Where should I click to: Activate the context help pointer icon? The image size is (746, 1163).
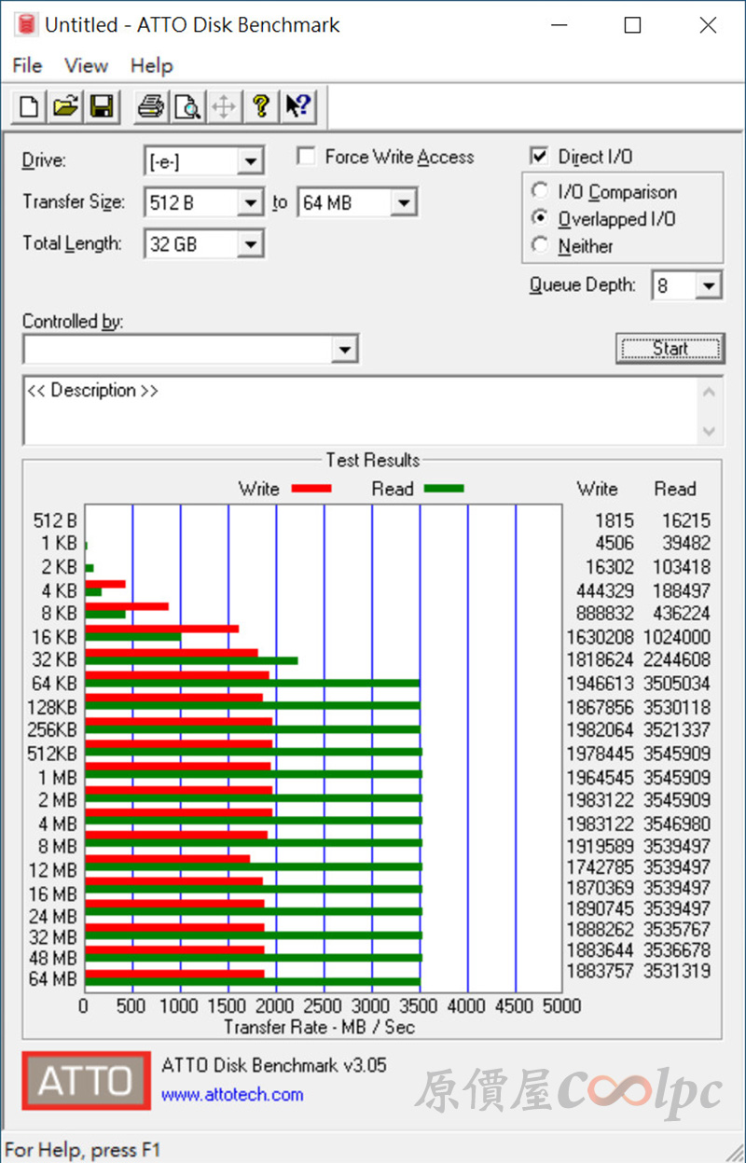click(x=297, y=107)
